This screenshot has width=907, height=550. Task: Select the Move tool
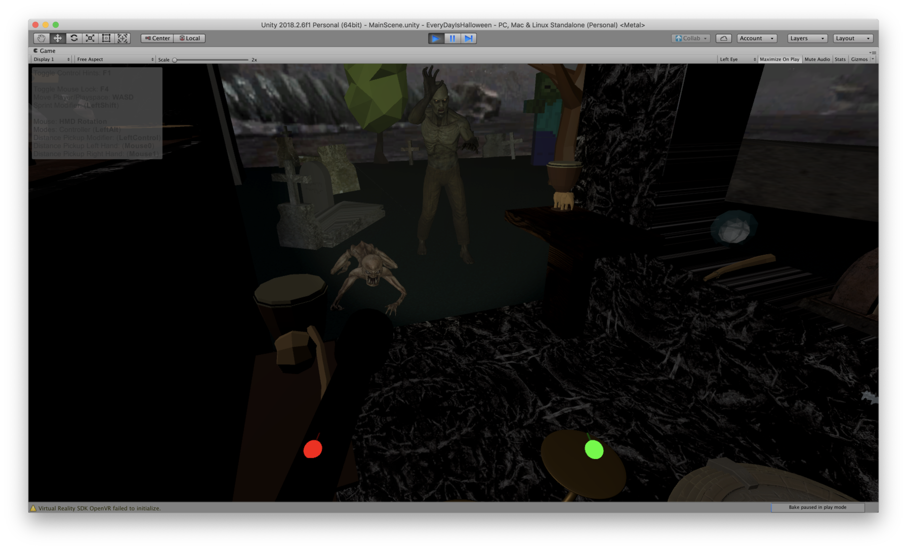pyautogui.click(x=58, y=38)
